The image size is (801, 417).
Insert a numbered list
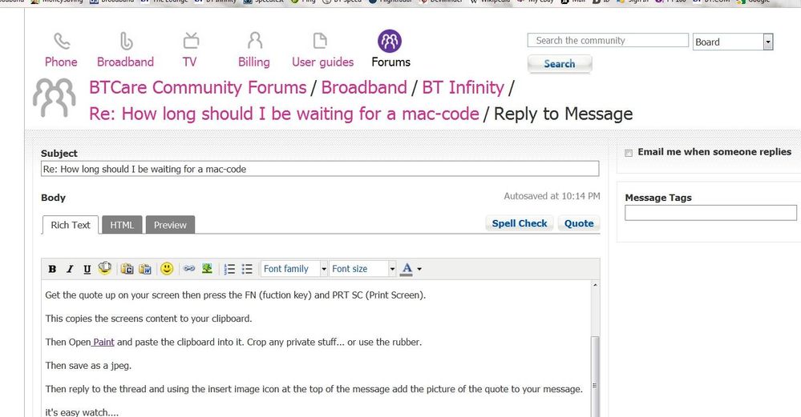coord(230,269)
